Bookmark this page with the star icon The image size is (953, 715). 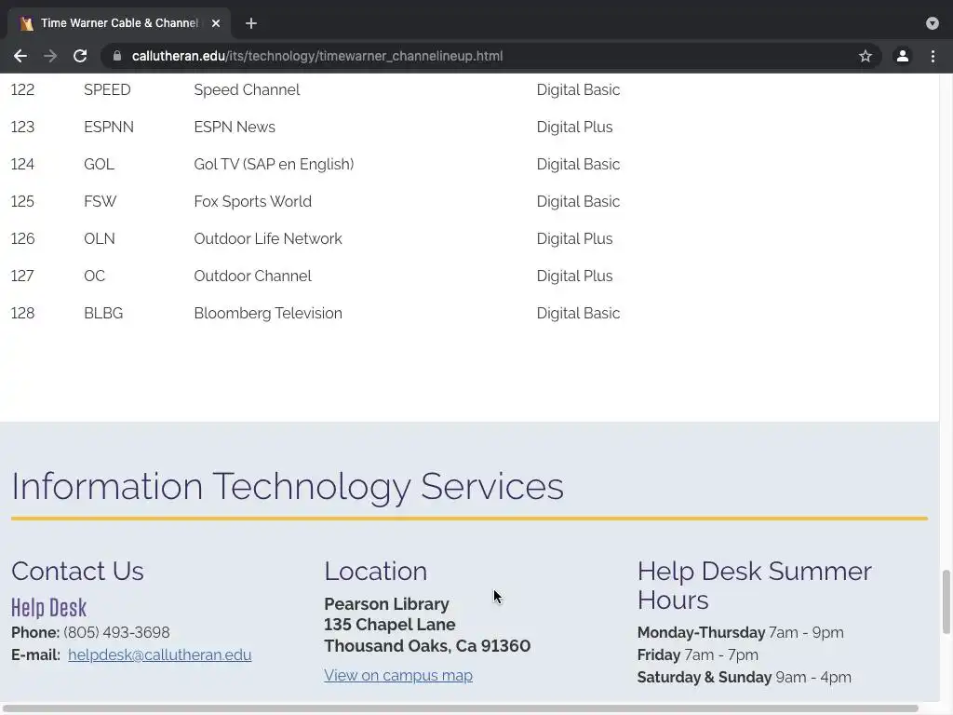[866, 56]
